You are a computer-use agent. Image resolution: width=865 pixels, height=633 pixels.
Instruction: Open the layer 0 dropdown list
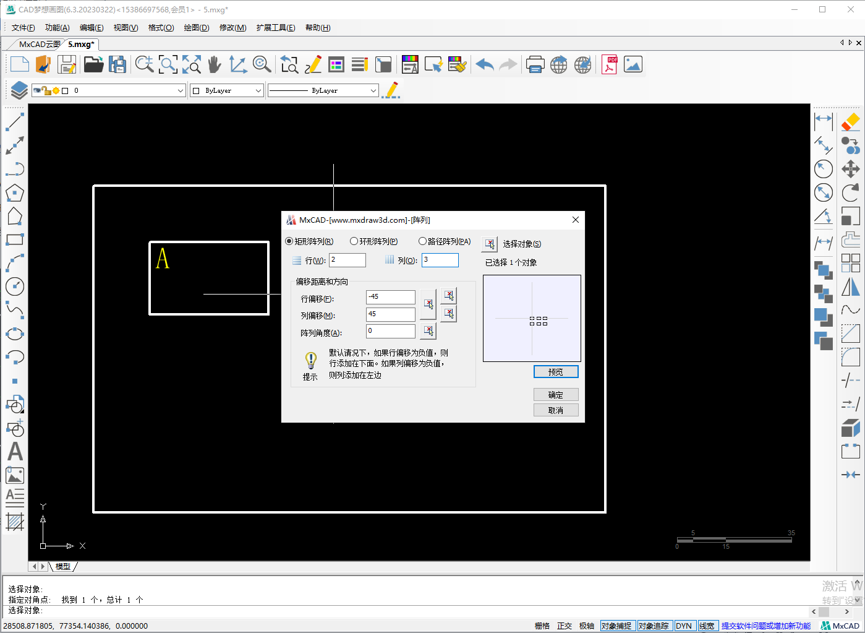[x=181, y=90]
